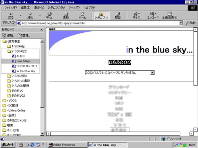Image resolution: width=198 pixels, height=148 pixels.
Task: Switch to fullscreen (全画面表示) toolbar icon
Action: tap(169, 15)
